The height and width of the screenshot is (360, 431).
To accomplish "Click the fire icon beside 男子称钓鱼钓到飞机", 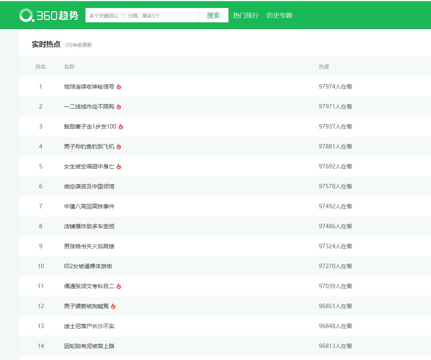I will point(119,146).
